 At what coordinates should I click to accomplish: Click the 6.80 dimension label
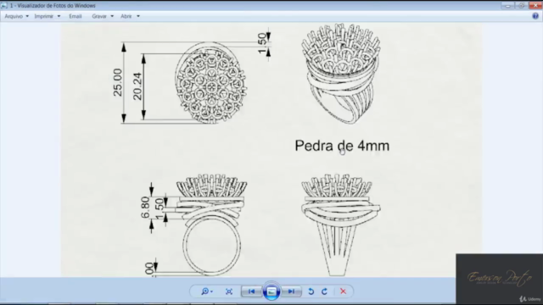click(145, 208)
